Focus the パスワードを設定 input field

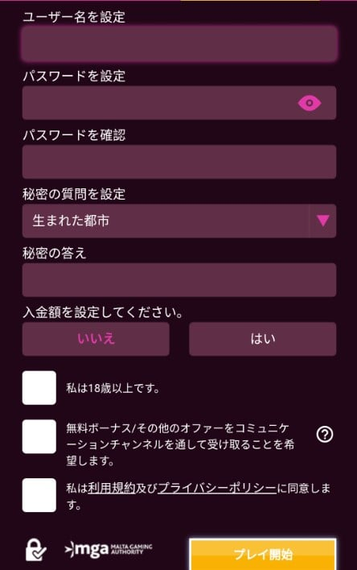(x=179, y=103)
